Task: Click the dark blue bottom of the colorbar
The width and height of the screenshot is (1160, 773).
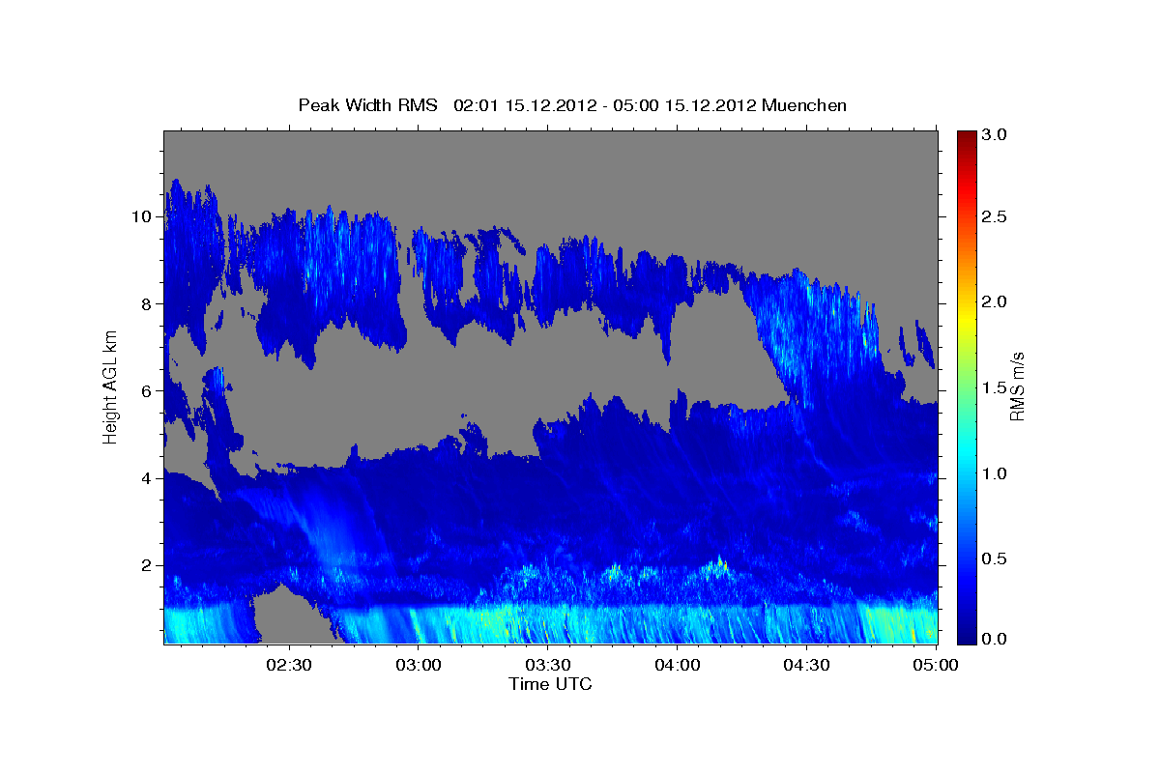Action: 967,636
